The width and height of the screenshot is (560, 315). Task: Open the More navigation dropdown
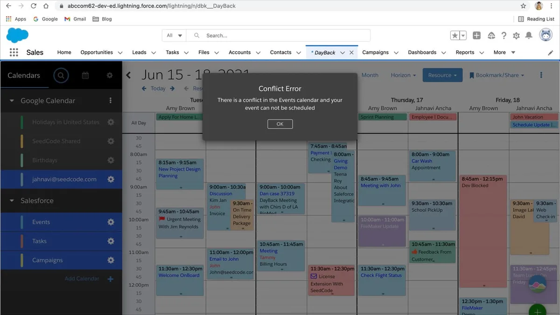pos(504,52)
